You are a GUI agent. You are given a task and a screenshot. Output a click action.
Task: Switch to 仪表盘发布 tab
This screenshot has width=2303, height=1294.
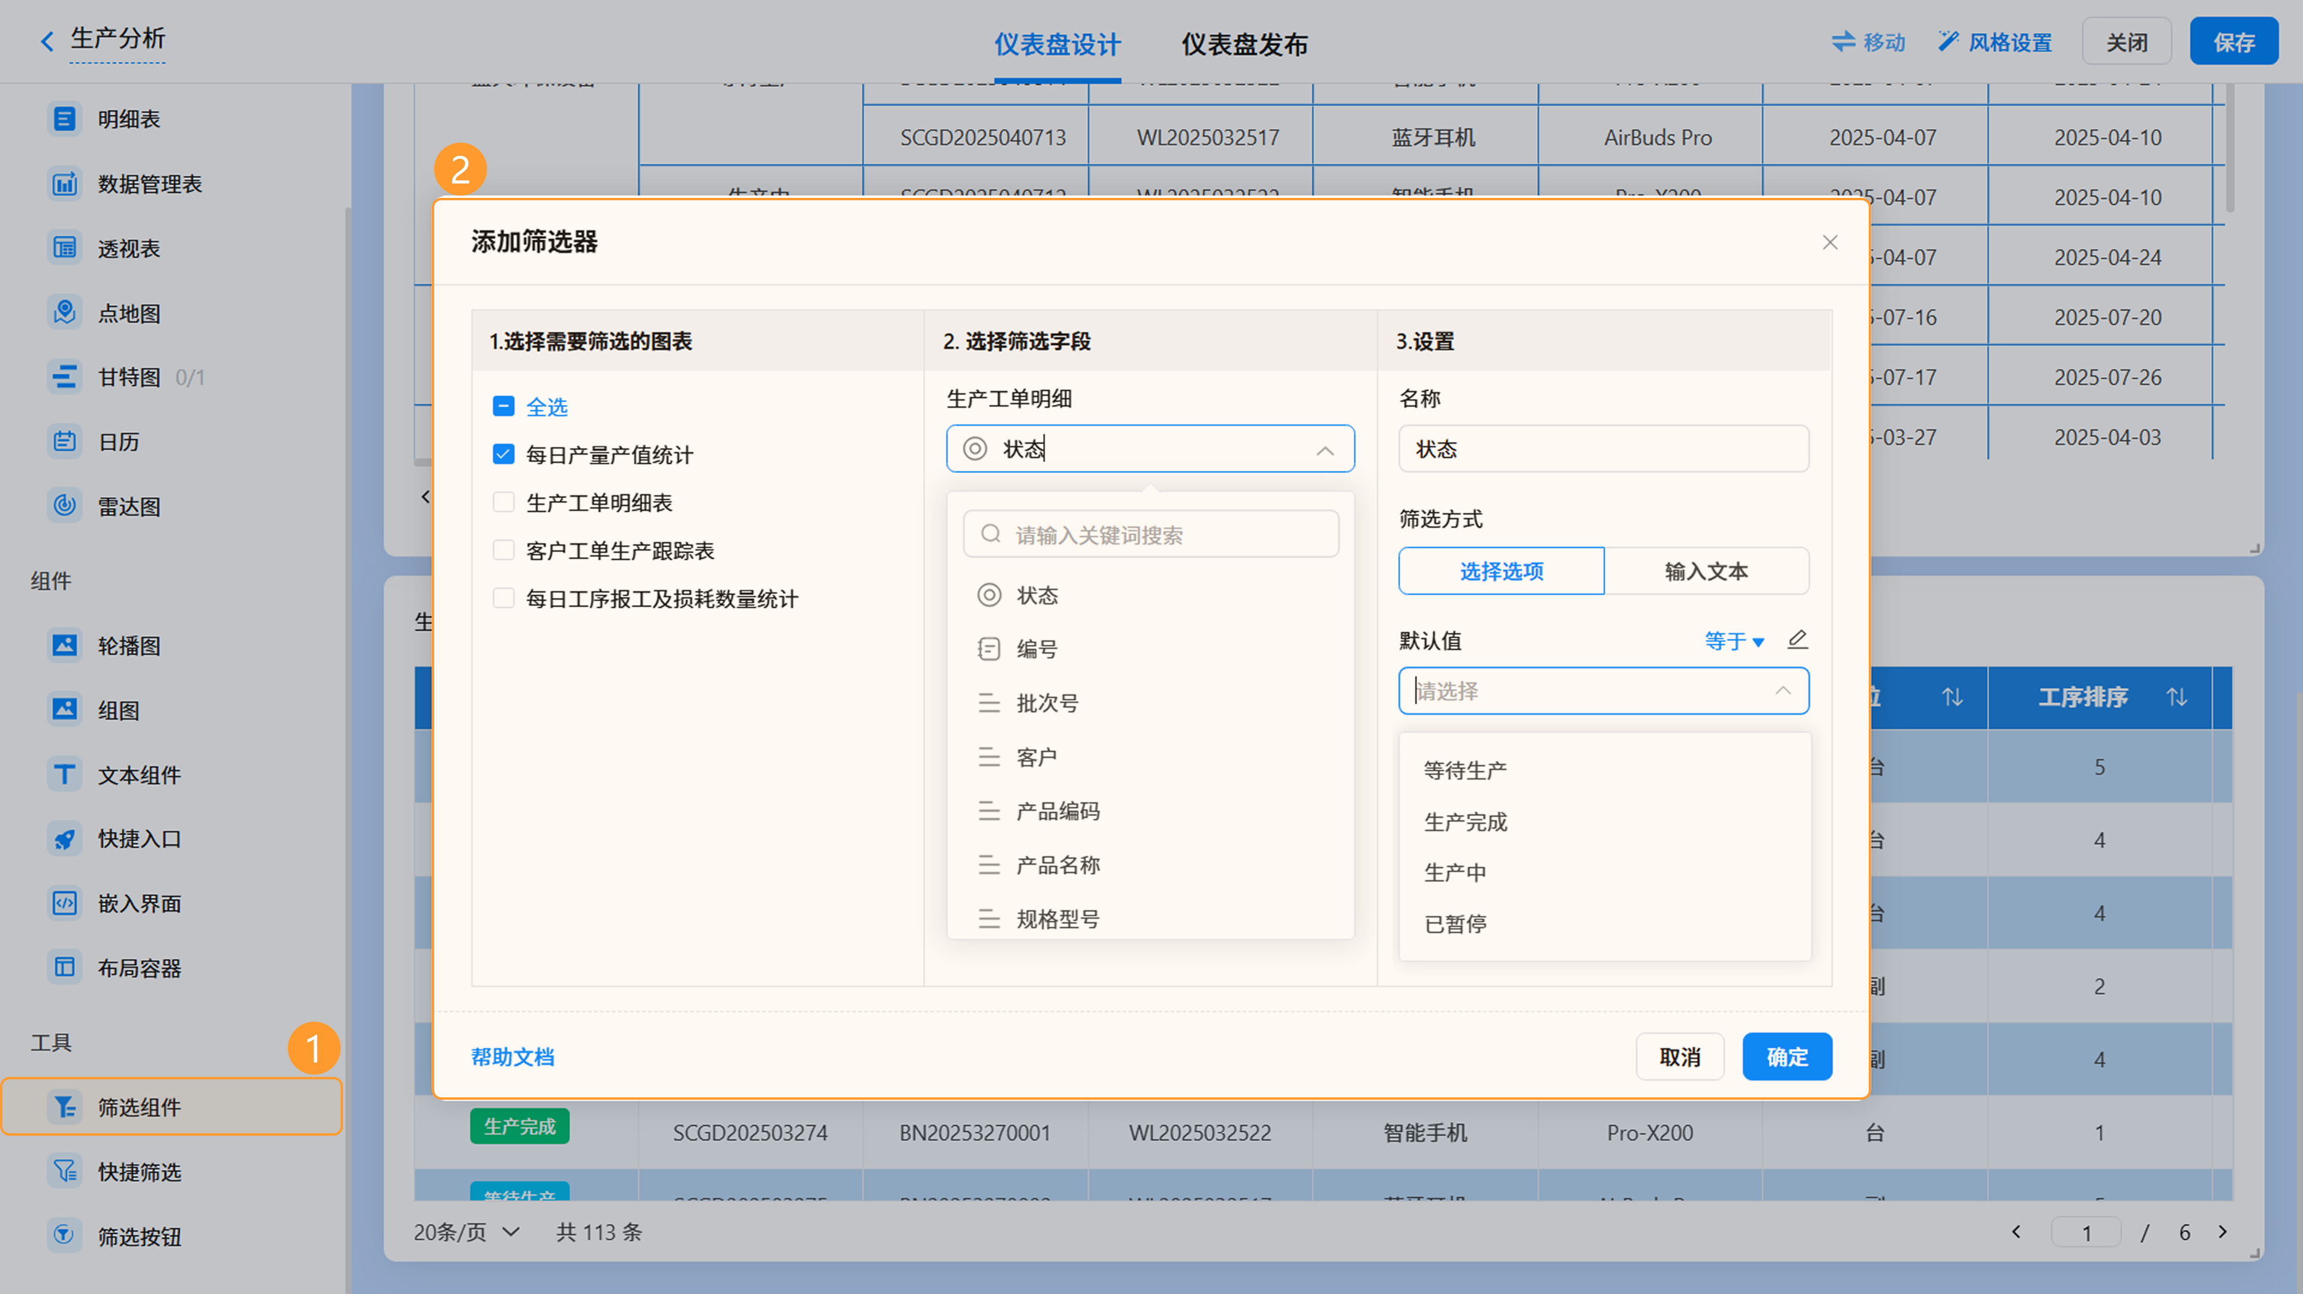click(1244, 44)
